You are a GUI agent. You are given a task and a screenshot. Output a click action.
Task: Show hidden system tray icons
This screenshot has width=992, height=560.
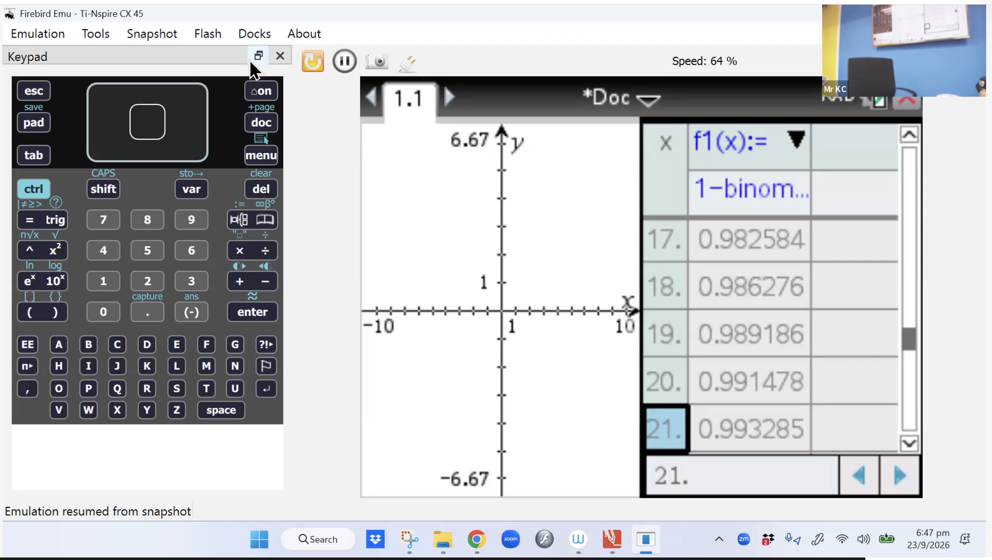(x=719, y=539)
